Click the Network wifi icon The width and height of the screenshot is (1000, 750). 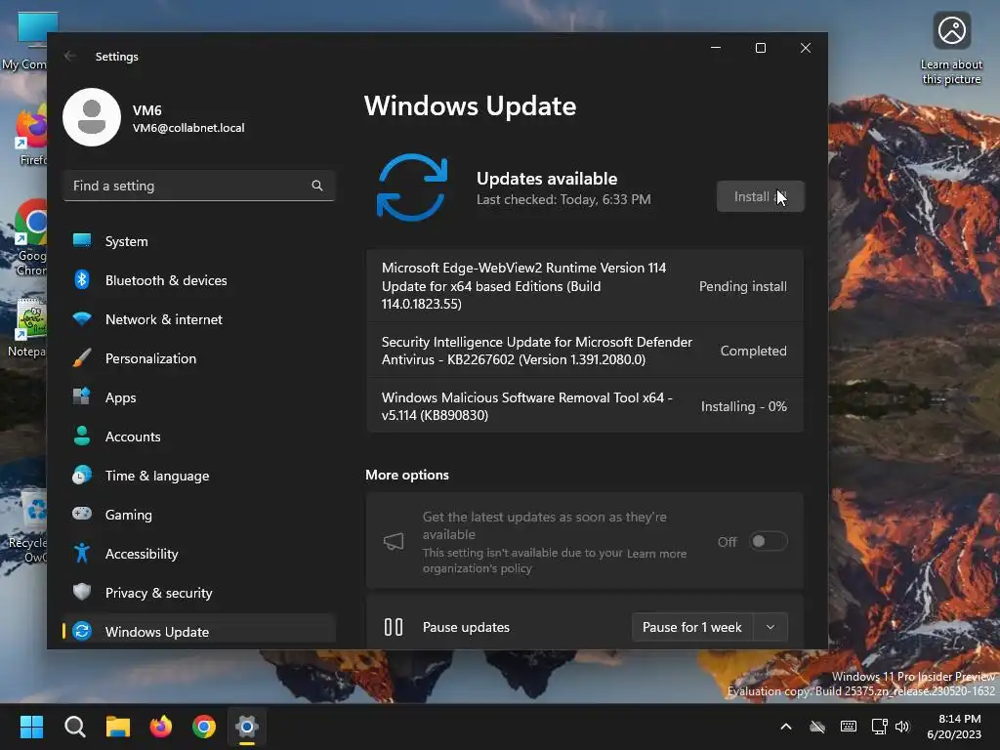click(x=82, y=319)
